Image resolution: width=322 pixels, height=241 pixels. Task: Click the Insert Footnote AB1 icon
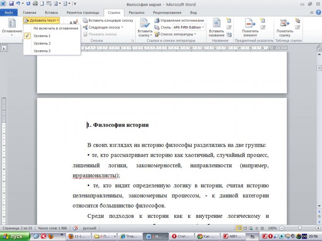[73, 22]
